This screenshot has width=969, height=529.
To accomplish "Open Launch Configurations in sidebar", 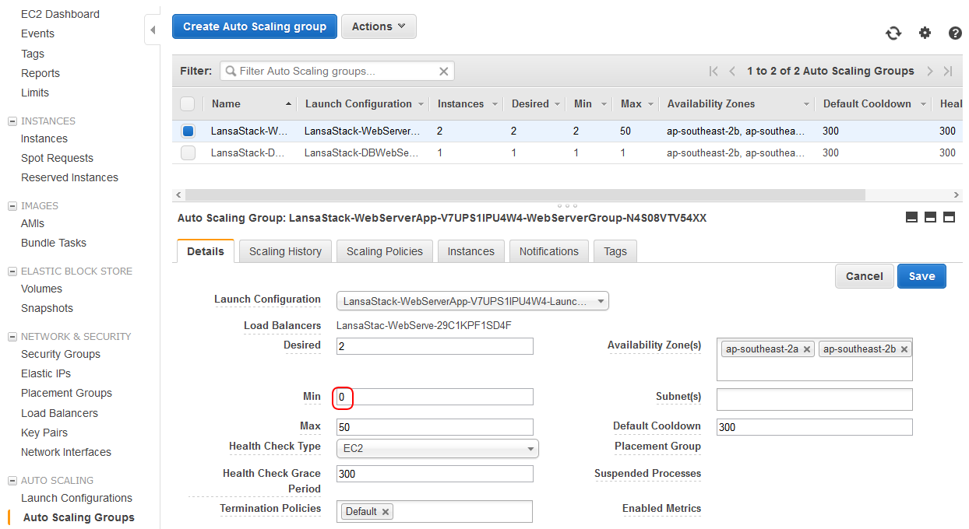I will (76, 498).
